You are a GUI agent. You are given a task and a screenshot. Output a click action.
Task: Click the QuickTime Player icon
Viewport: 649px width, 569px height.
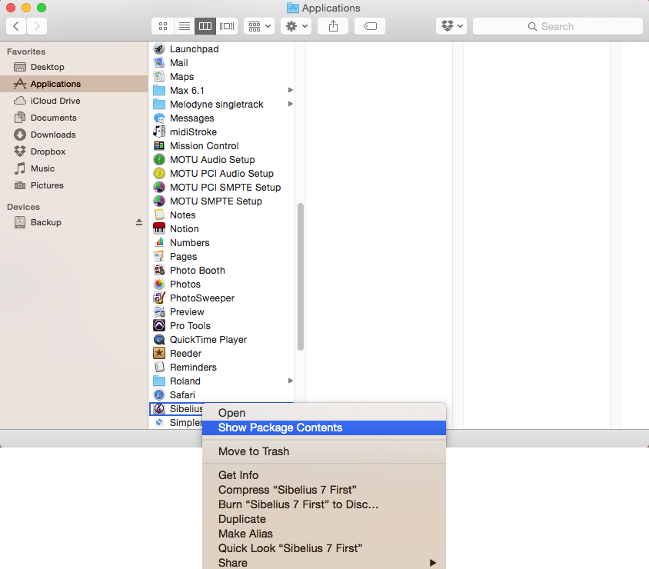[x=159, y=340]
